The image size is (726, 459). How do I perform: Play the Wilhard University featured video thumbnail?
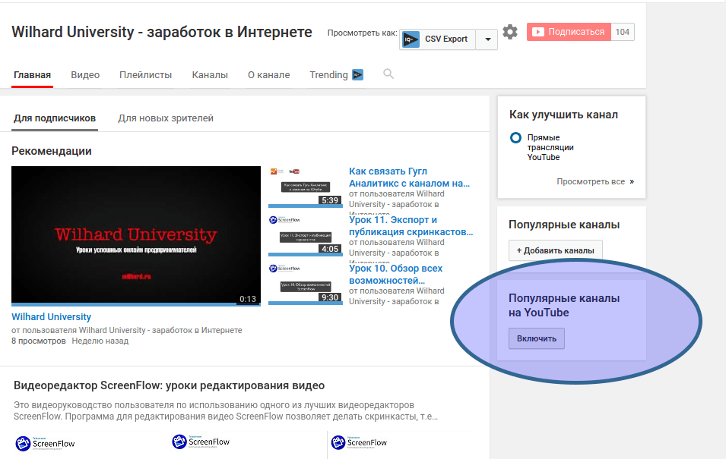pyautogui.click(x=135, y=236)
